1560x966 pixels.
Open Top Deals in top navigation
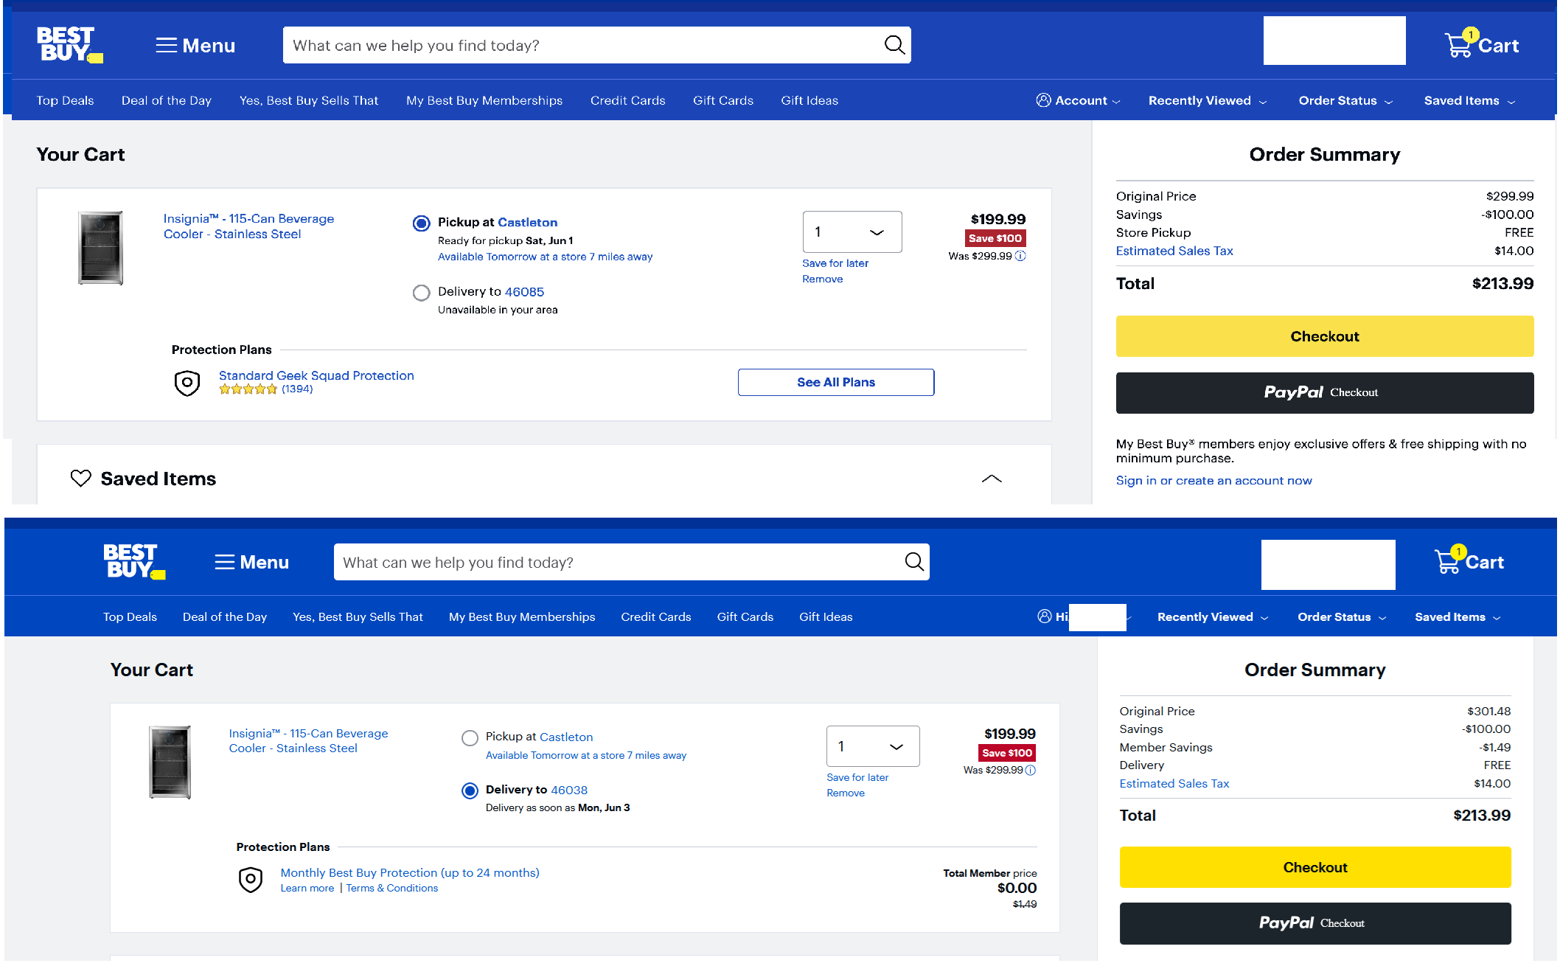click(x=65, y=101)
